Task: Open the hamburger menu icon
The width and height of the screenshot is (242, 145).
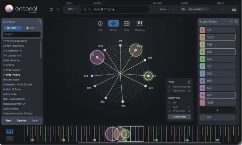Action: pos(234,9)
